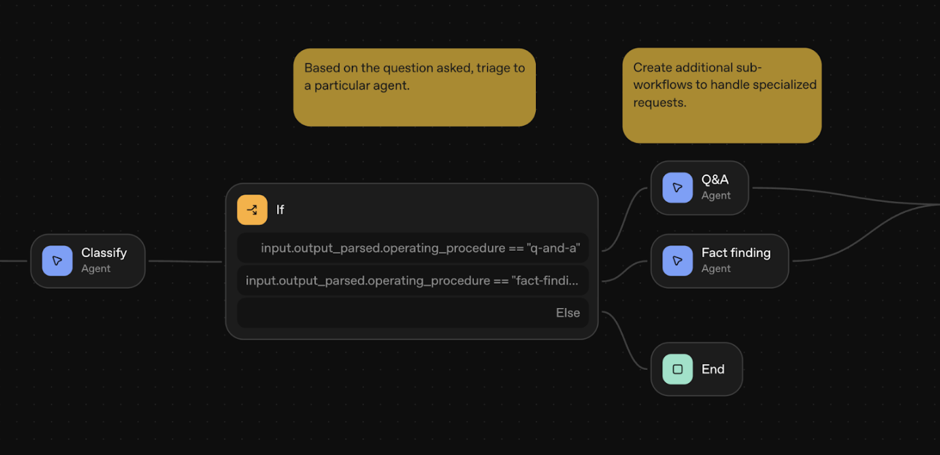Click the connector between Classify and If
Screen dimensions: 940x455
[x=185, y=261]
